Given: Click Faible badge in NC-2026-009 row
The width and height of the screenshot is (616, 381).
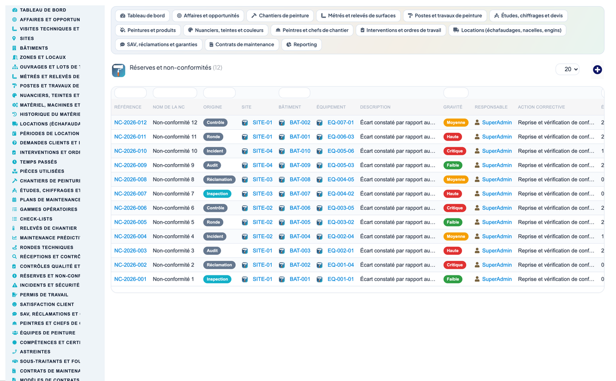Looking at the screenshot, I should [453, 165].
